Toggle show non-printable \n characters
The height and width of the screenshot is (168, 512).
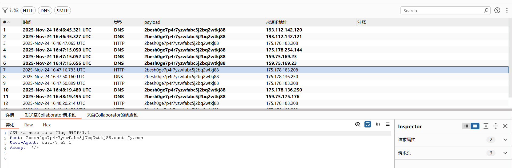[378, 124]
